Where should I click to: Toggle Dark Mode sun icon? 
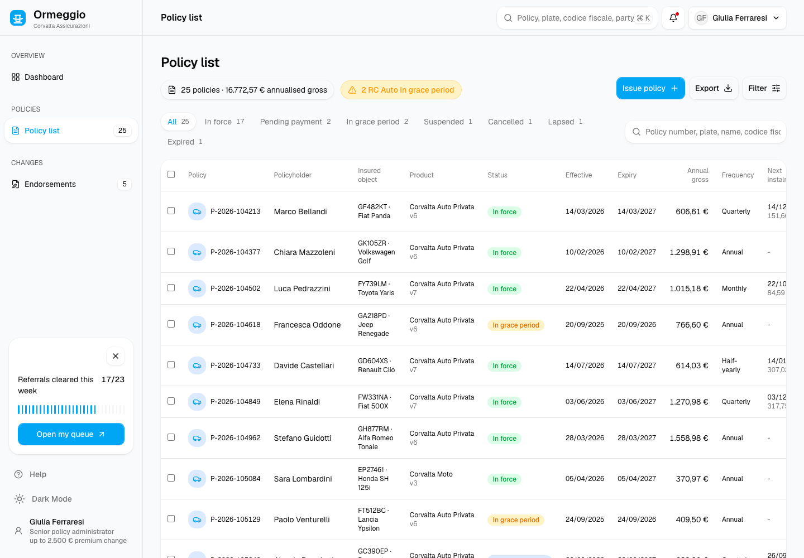point(20,499)
